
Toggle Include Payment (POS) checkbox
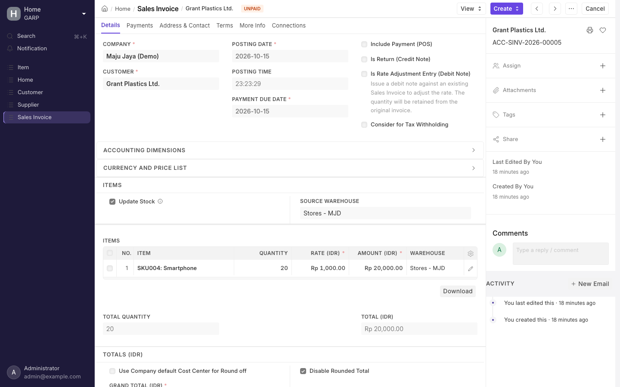coord(364,44)
